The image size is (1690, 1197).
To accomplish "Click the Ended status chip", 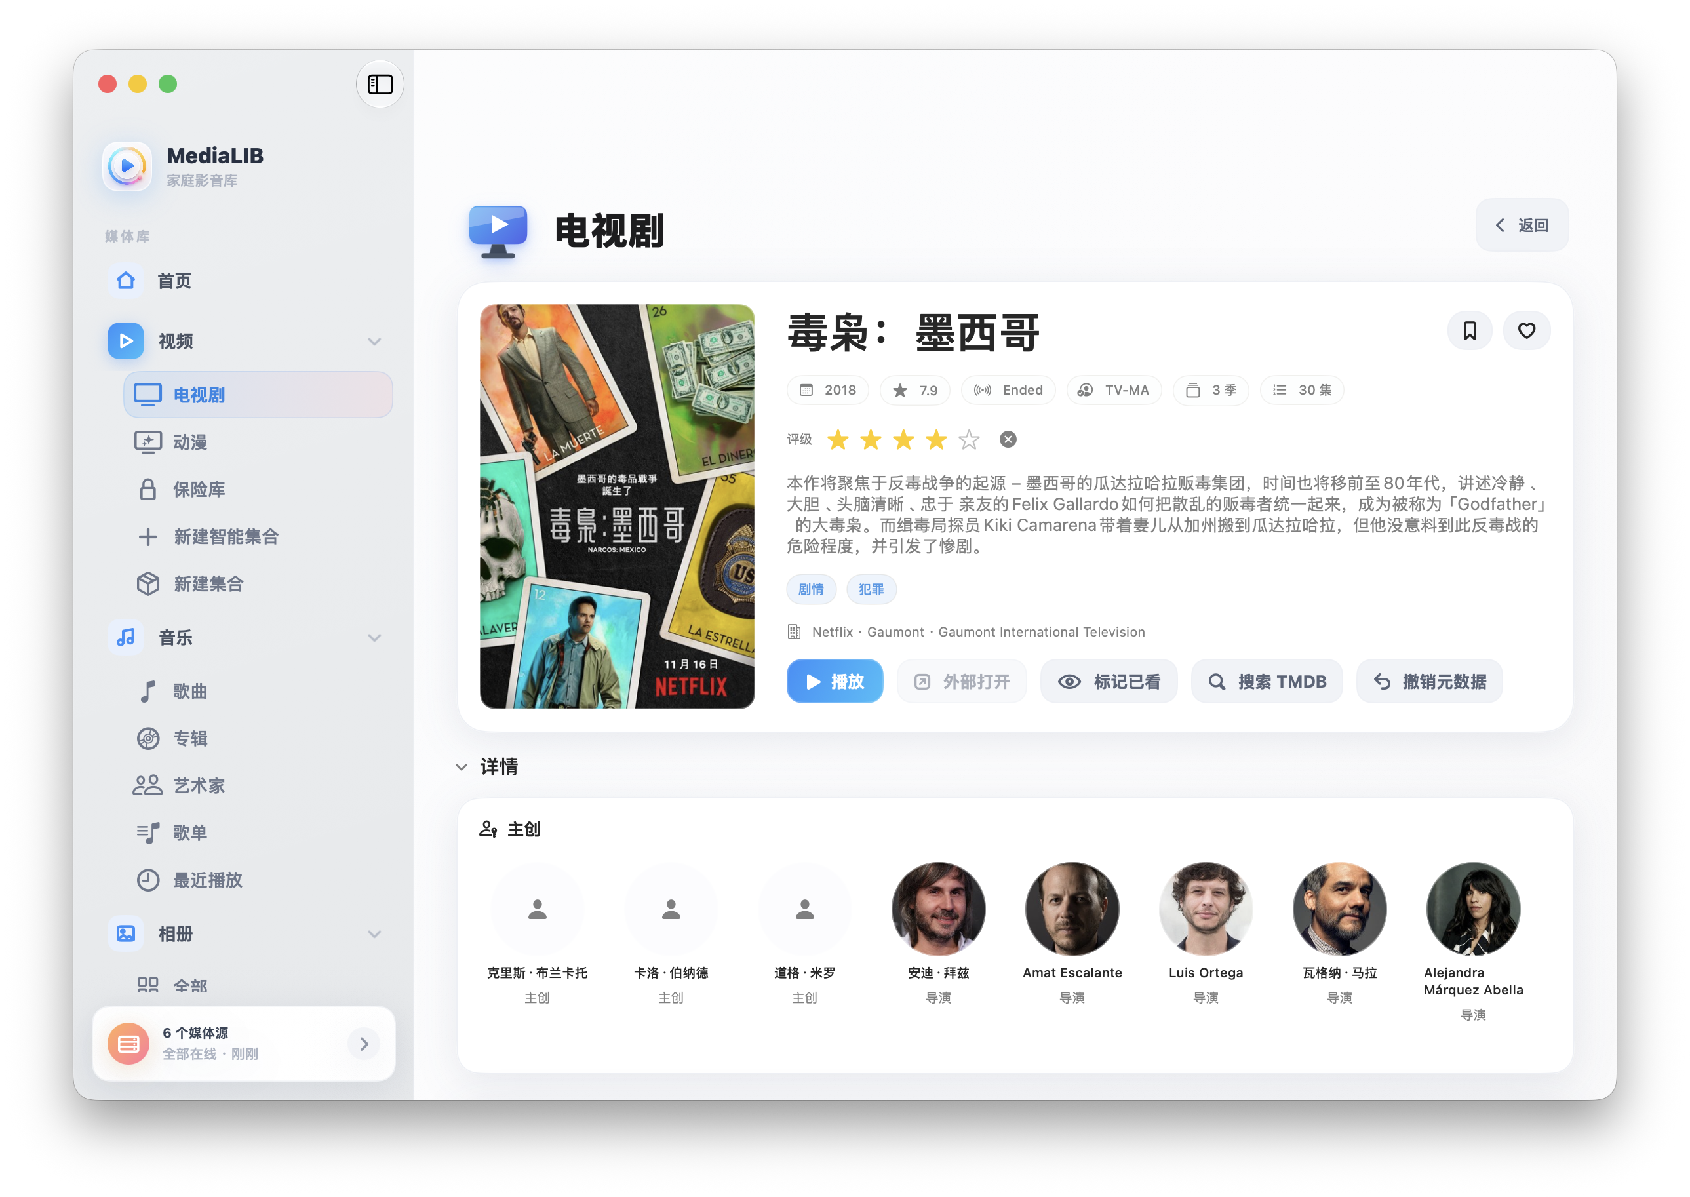I will click(1008, 391).
